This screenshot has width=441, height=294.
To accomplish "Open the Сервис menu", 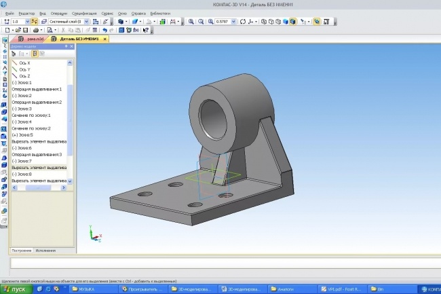I will point(107,13).
